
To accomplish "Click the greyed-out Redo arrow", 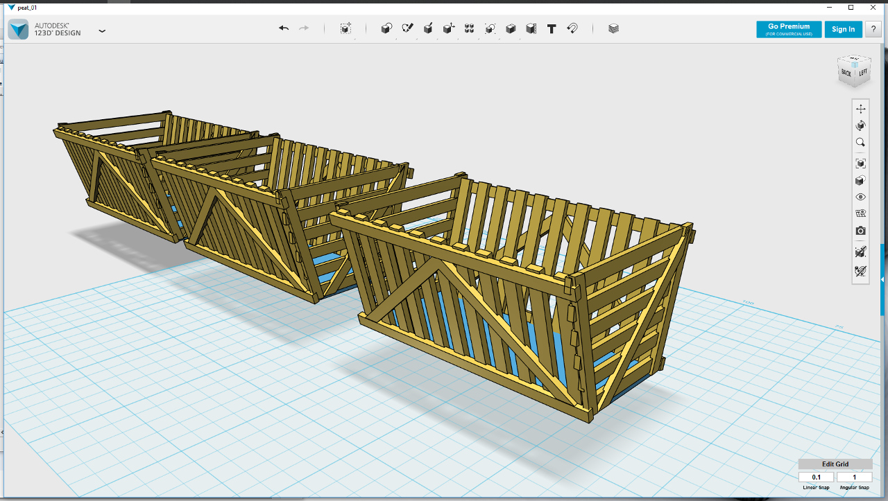I will tap(304, 28).
